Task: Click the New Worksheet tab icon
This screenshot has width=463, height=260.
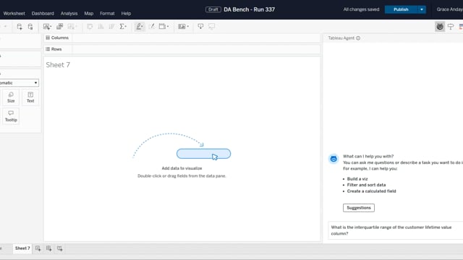Action: pyautogui.click(x=38, y=248)
